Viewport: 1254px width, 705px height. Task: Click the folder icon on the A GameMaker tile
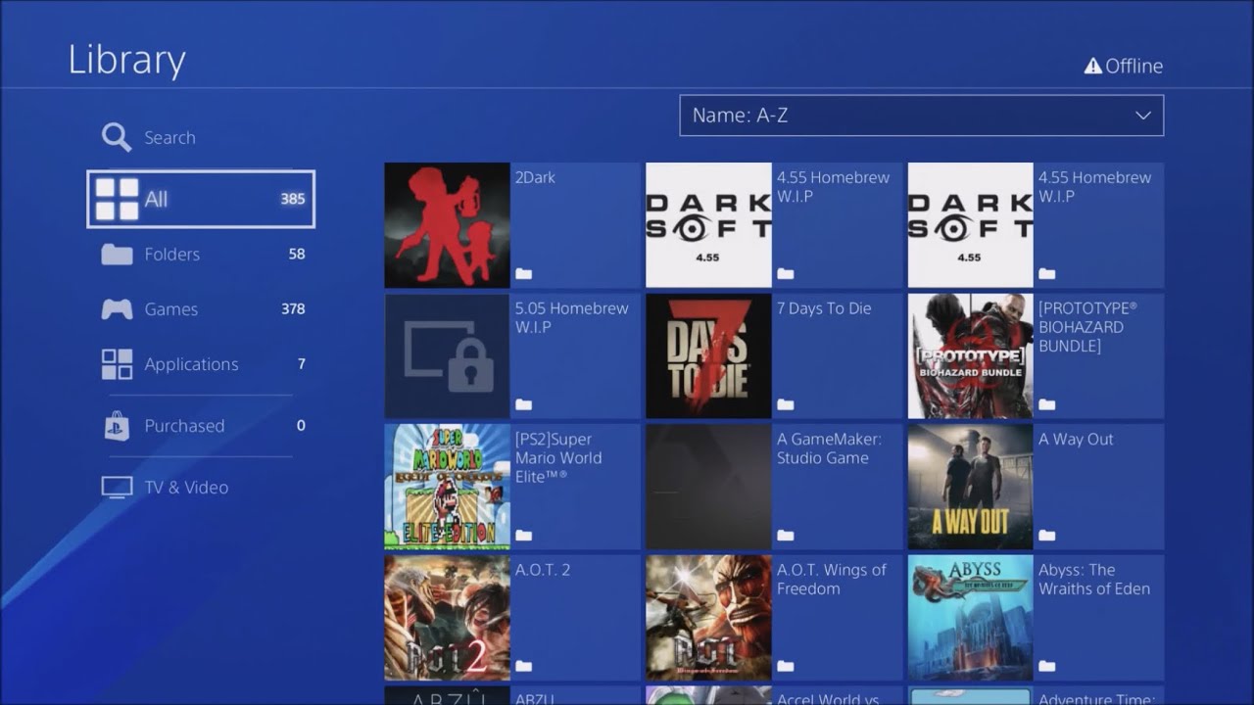(785, 536)
